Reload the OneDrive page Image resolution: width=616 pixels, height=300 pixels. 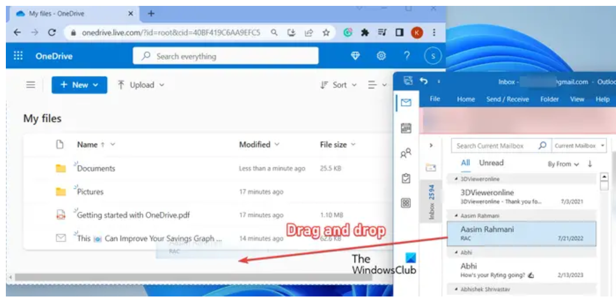(x=52, y=33)
